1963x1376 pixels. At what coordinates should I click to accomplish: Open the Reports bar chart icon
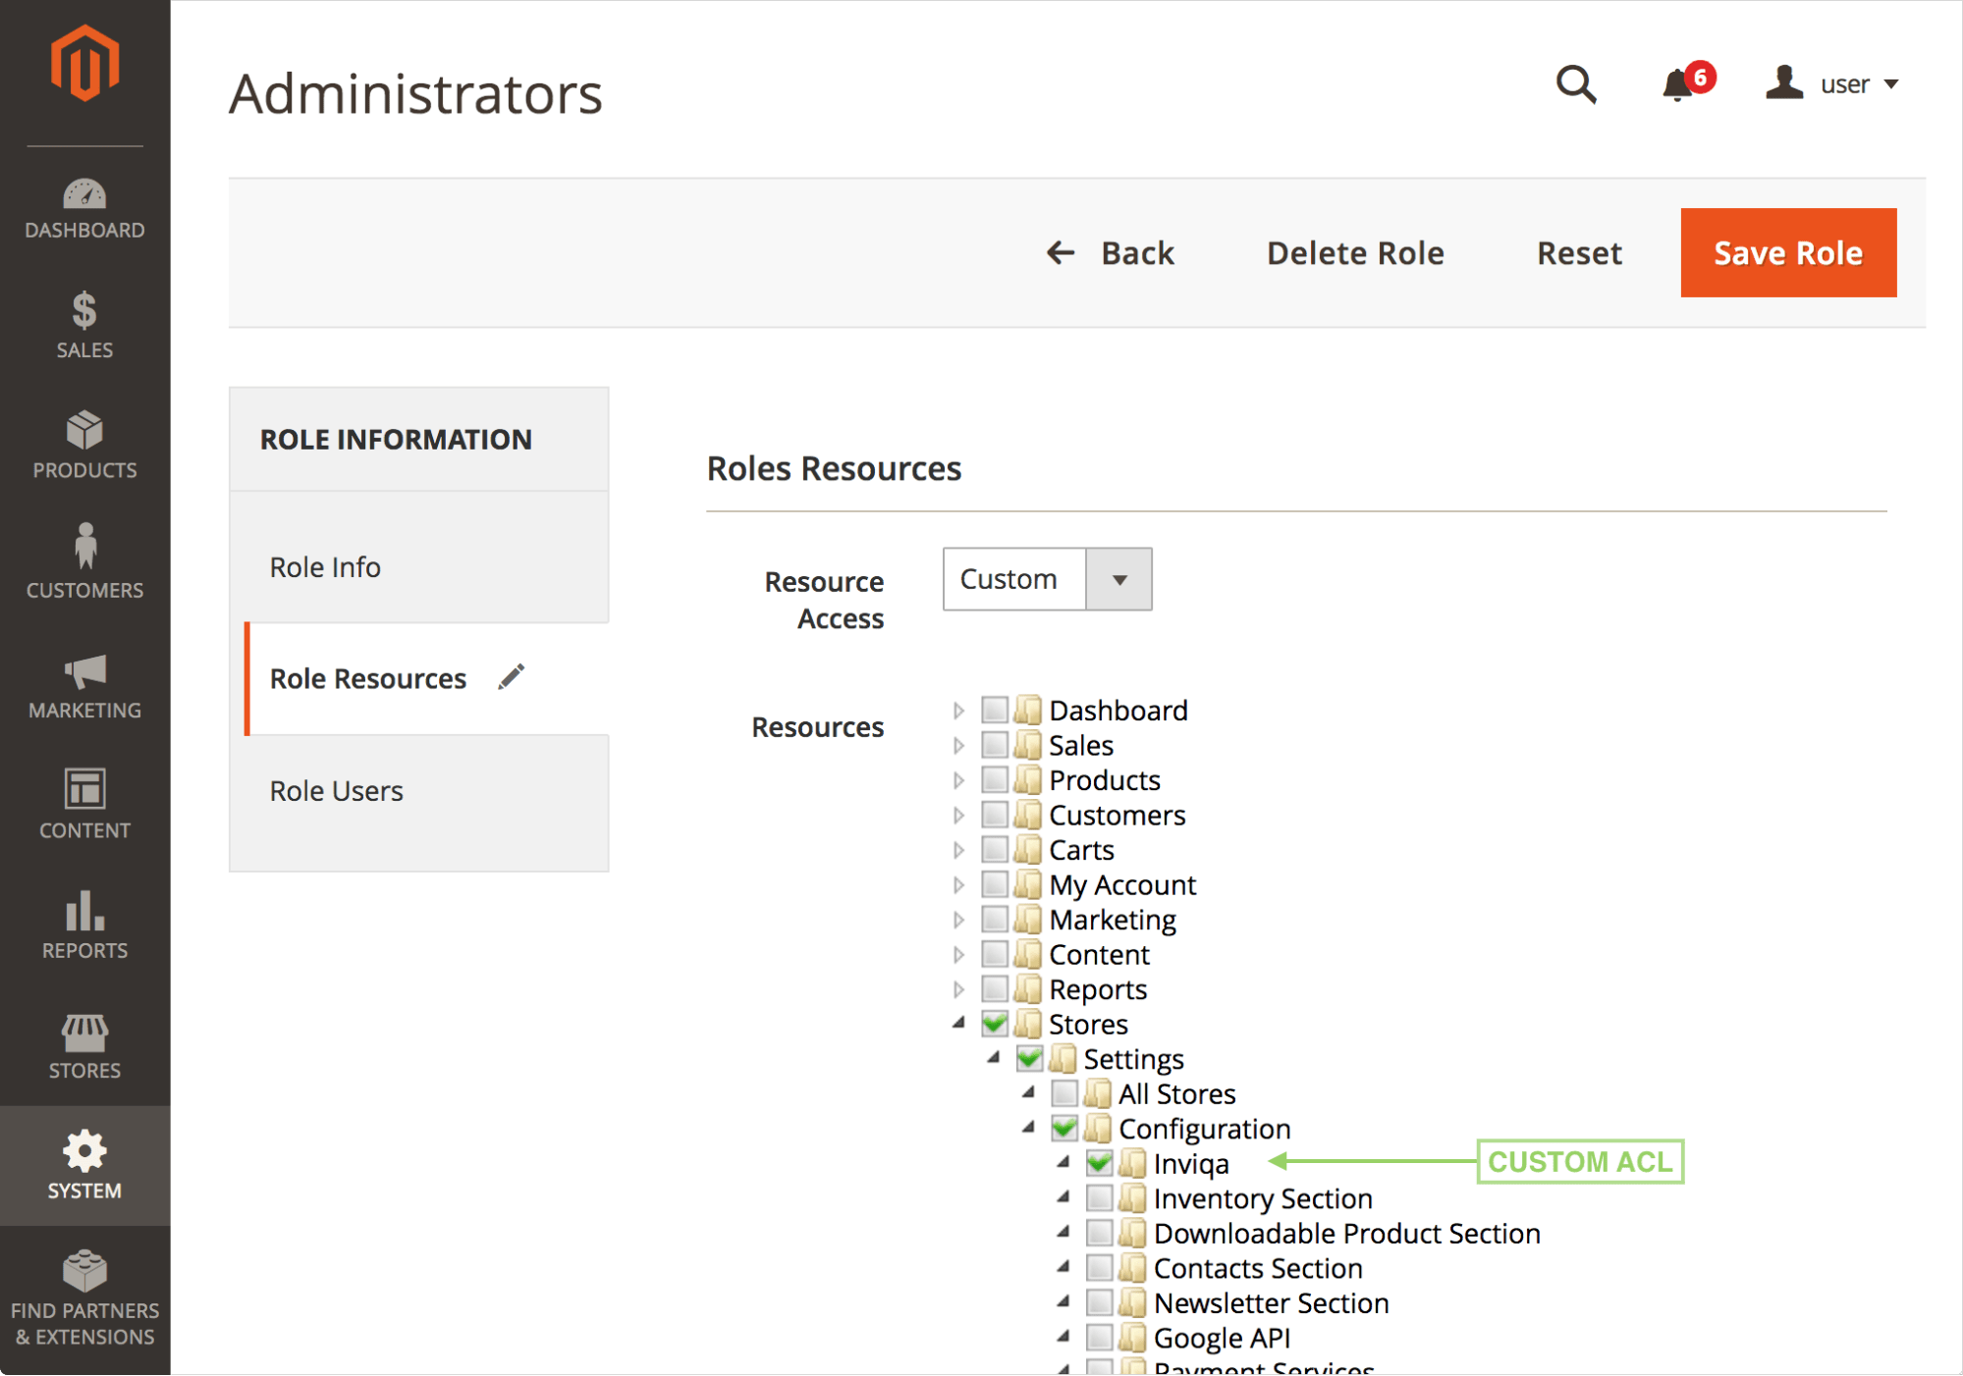pos(84,926)
